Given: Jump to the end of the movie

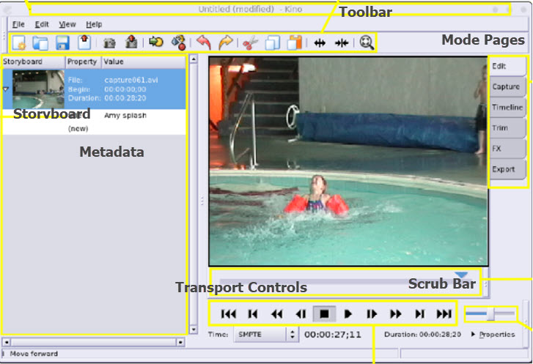Looking at the screenshot, I should [x=444, y=314].
